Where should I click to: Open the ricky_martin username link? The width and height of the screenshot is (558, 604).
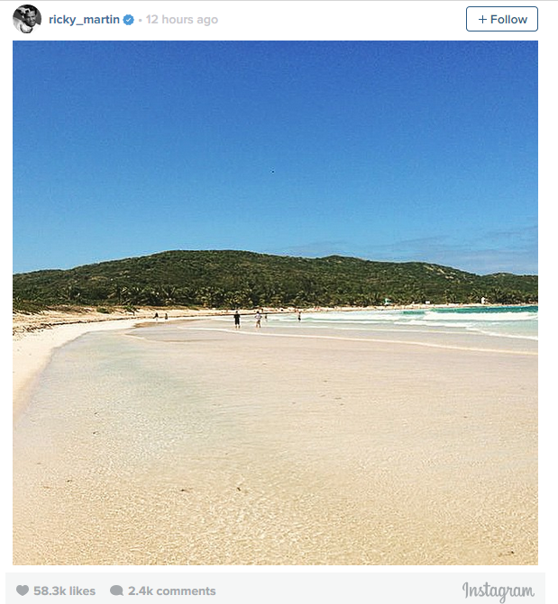tap(84, 20)
